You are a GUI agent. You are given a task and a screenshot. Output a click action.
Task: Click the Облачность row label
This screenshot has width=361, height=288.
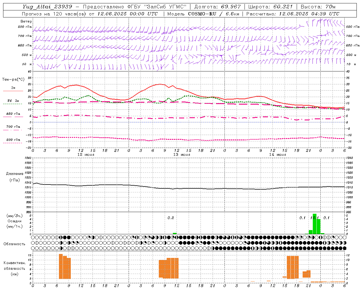click(14, 244)
